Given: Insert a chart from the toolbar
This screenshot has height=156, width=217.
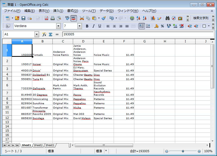Looking at the screenshot, I should 153,18.
